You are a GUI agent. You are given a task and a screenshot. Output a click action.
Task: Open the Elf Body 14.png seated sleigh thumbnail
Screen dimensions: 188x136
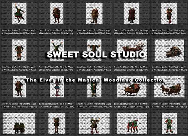[132, 87]
